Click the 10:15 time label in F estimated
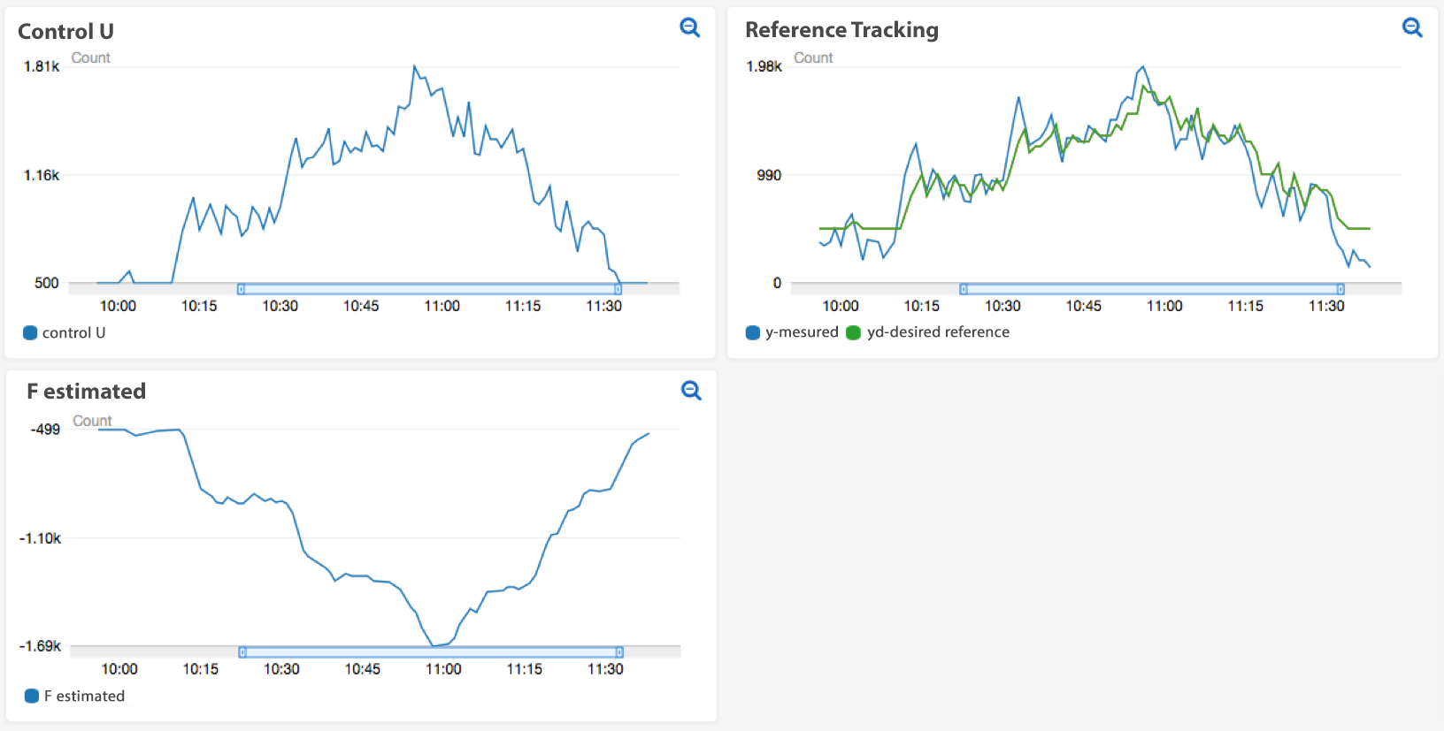The height and width of the screenshot is (731, 1444). tap(201, 669)
